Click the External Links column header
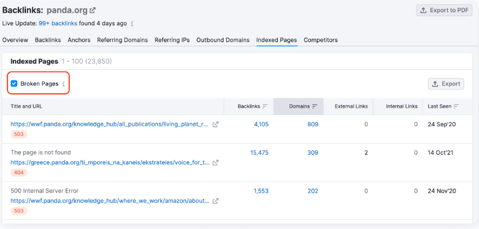Screen dimensions: 479x229 [x=351, y=106]
